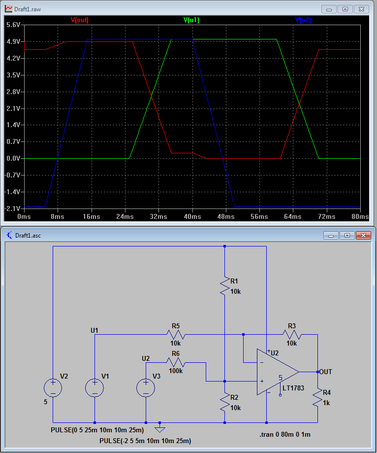
Task: Click V2 value 5
Action: [45, 402]
